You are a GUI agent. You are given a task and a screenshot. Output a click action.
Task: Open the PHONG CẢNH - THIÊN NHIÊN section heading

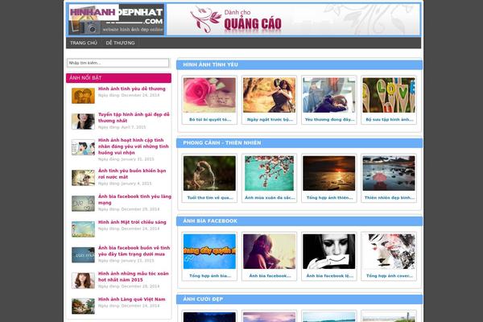(x=222, y=143)
